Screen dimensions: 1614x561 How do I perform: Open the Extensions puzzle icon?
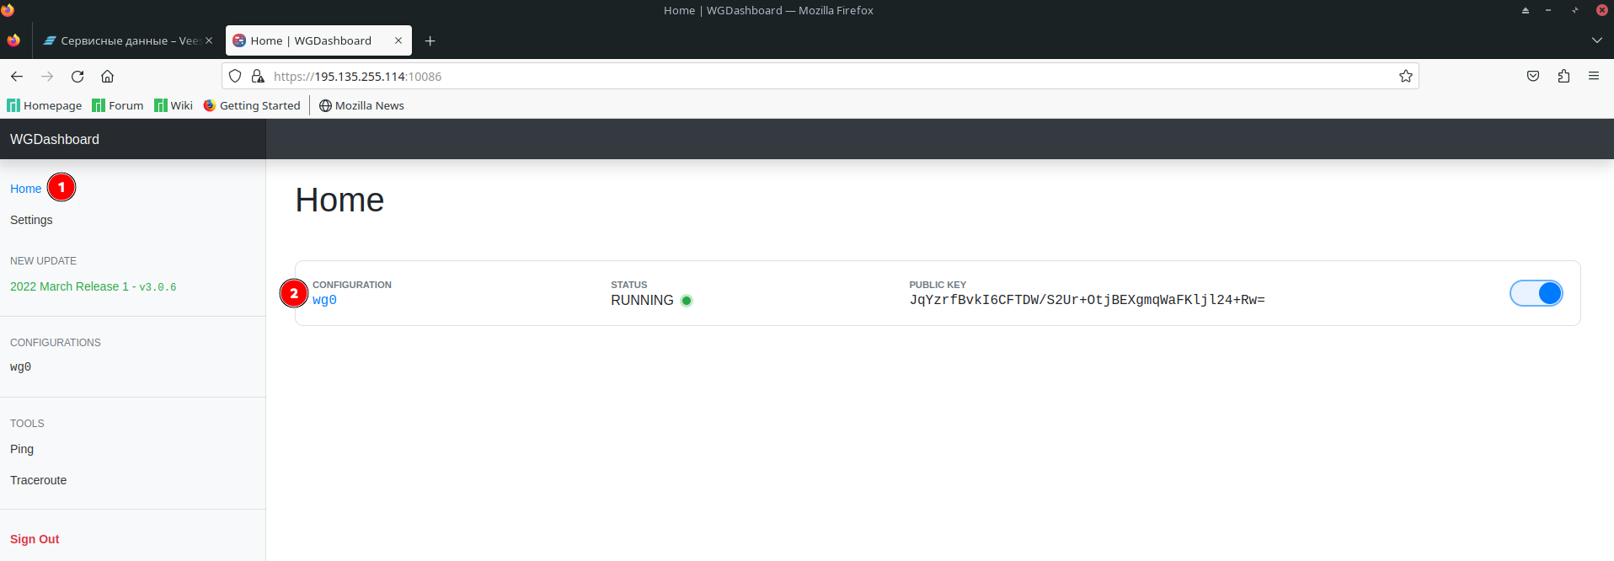[x=1563, y=76]
